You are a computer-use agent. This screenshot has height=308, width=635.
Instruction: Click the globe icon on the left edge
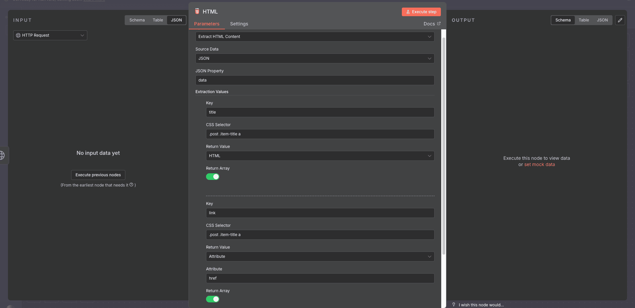3,155
